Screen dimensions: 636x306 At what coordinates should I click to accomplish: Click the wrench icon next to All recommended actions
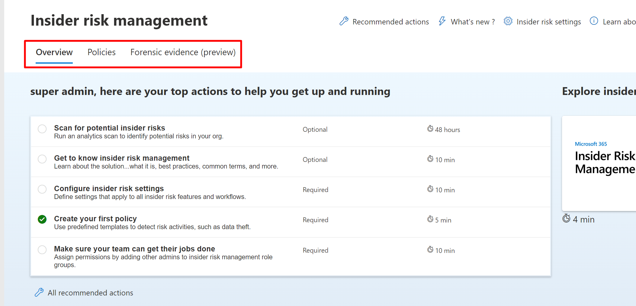point(39,292)
